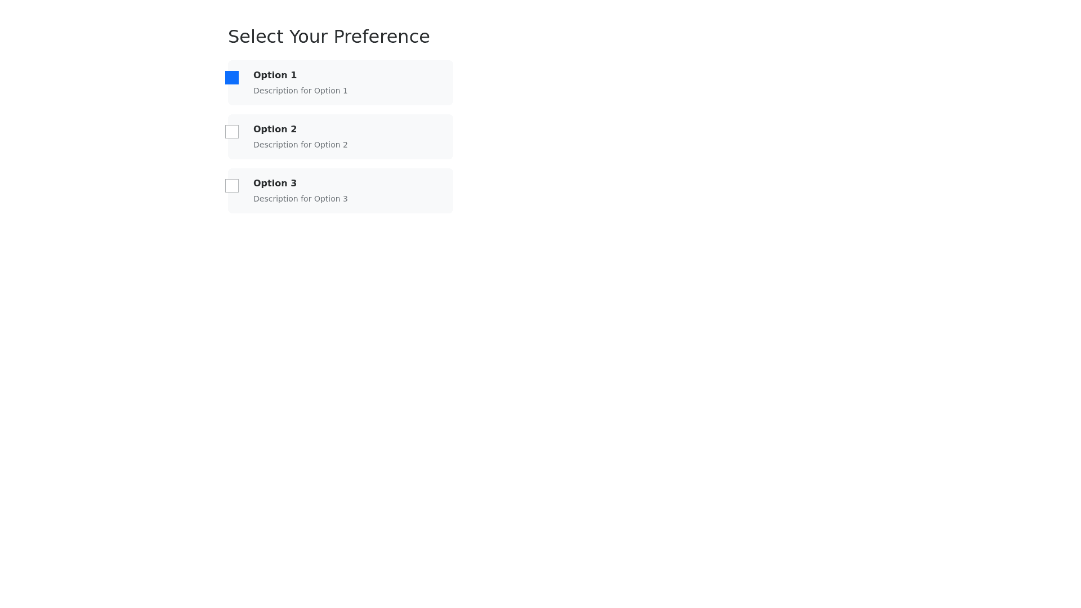Click the word Description in the second card
The image size is (1081, 608).
275,145
